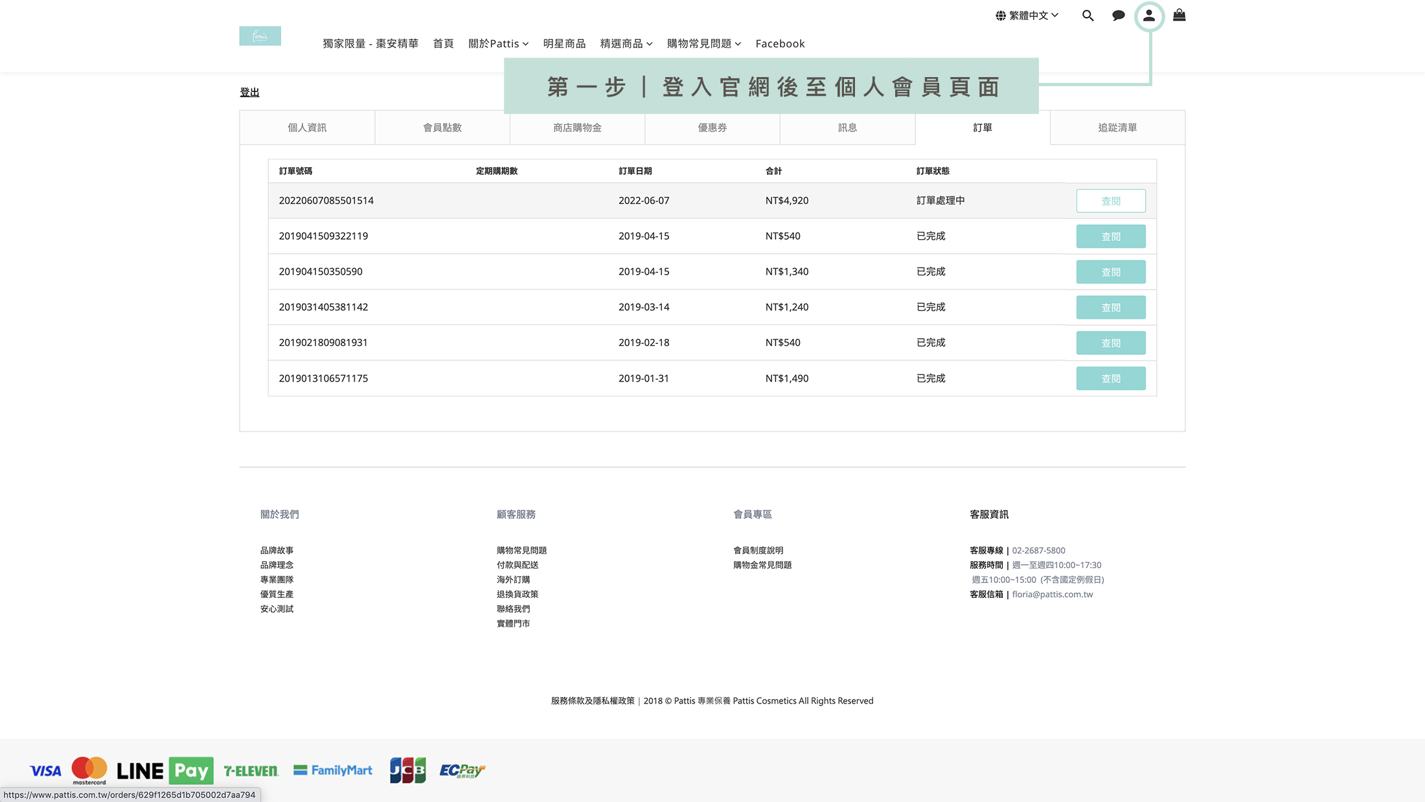Image resolution: width=1425 pixels, height=802 pixels.
Task: Click the globe language icon
Action: (1001, 16)
